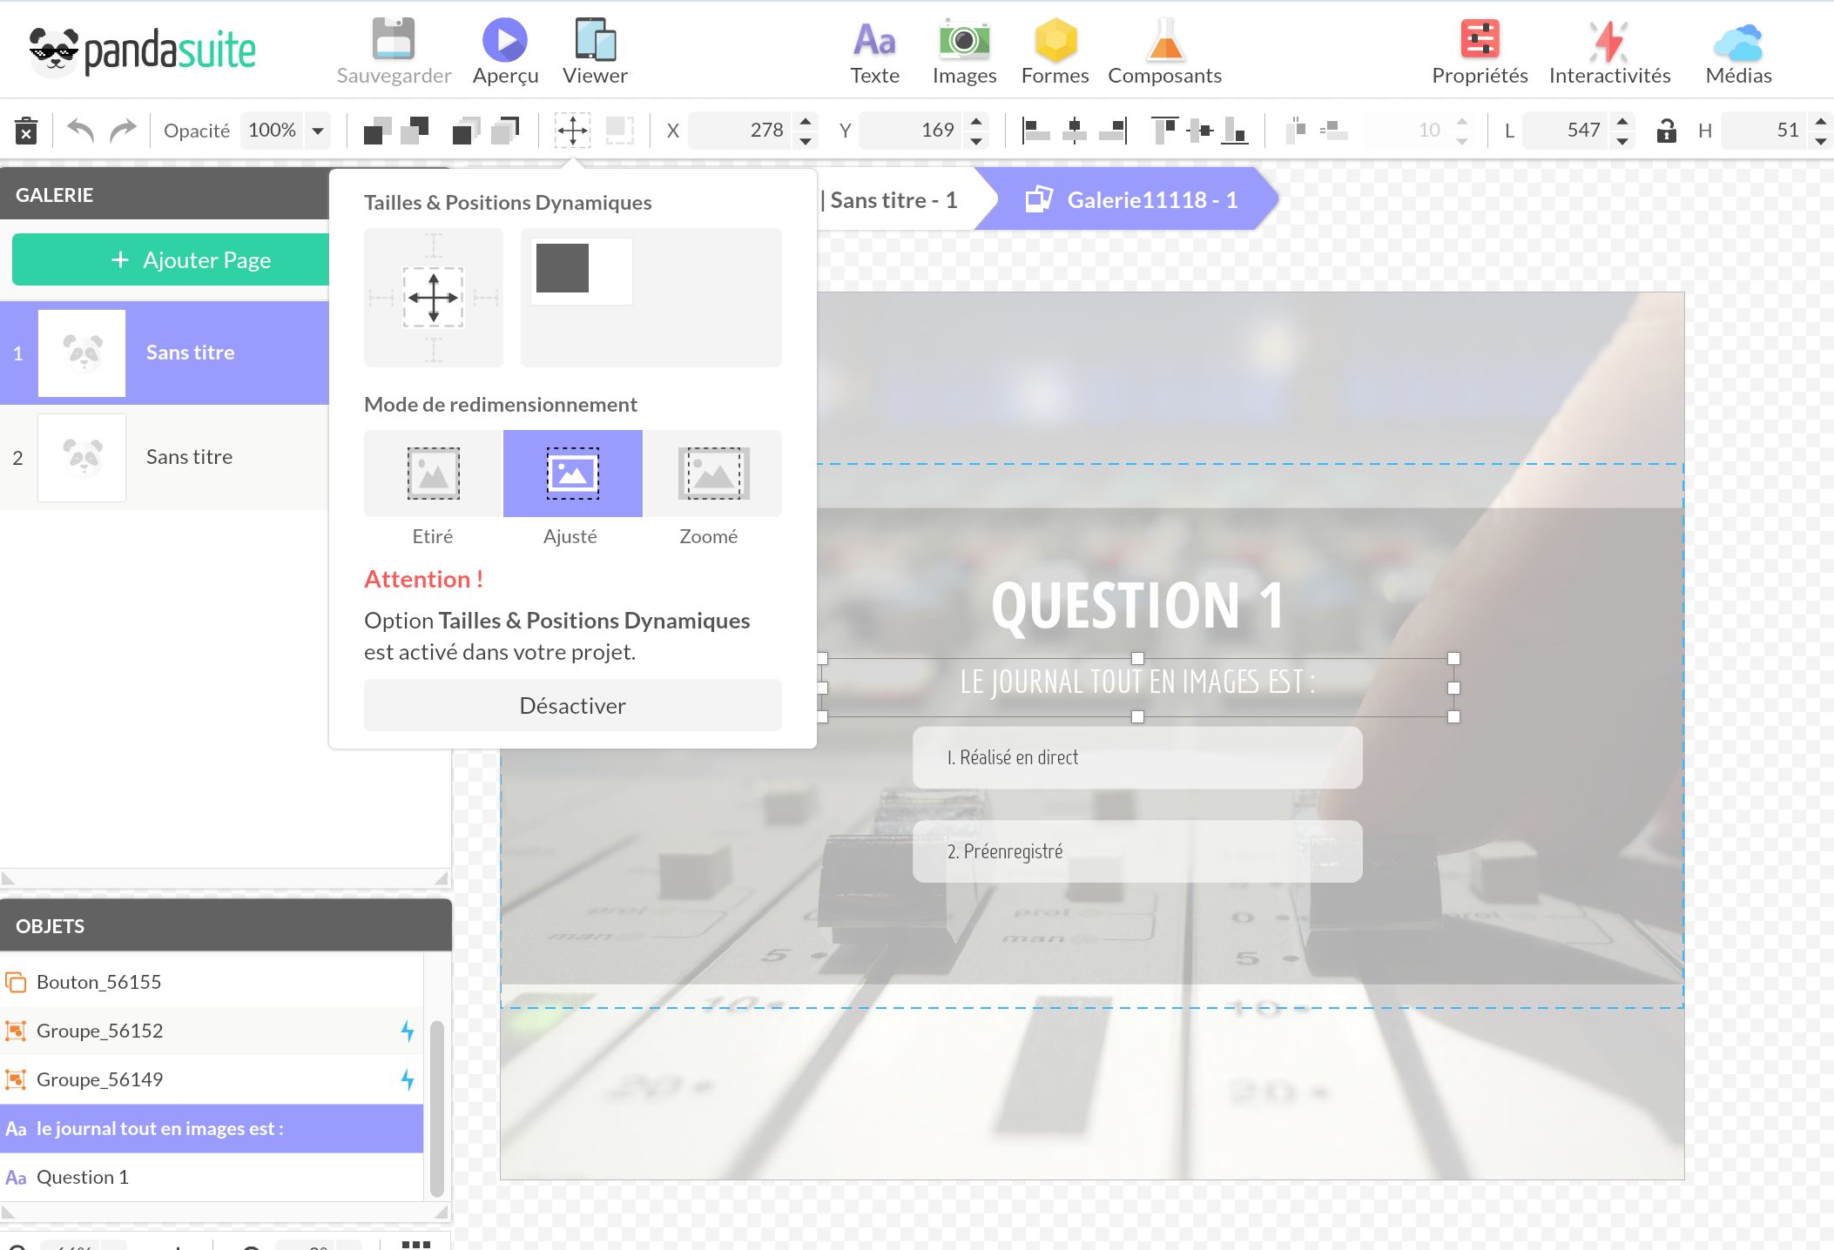Click the undo arrow icon
The height and width of the screenshot is (1250, 1834).
80,131
